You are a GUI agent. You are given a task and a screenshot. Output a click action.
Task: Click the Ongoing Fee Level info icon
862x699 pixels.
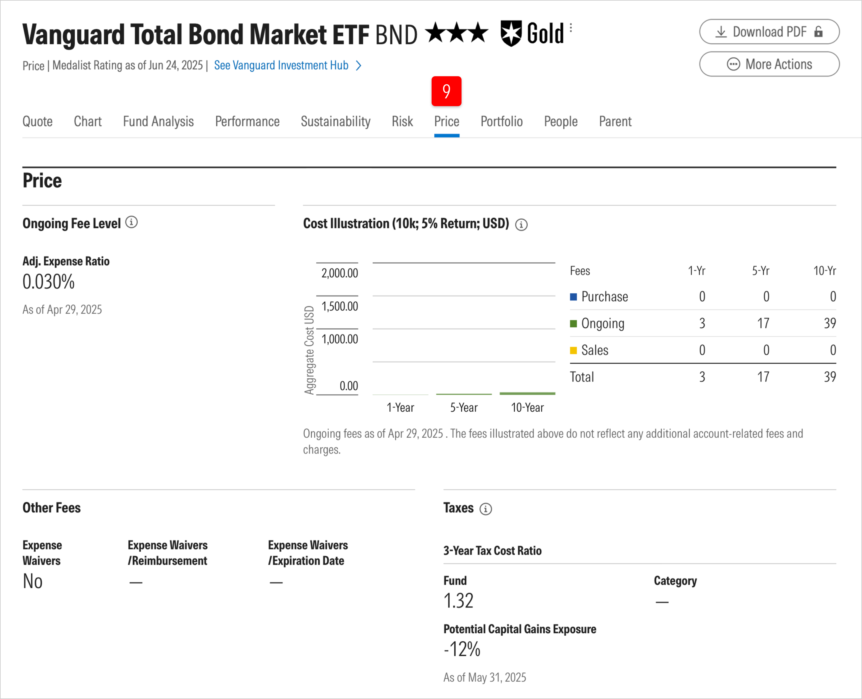[x=131, y=222]
